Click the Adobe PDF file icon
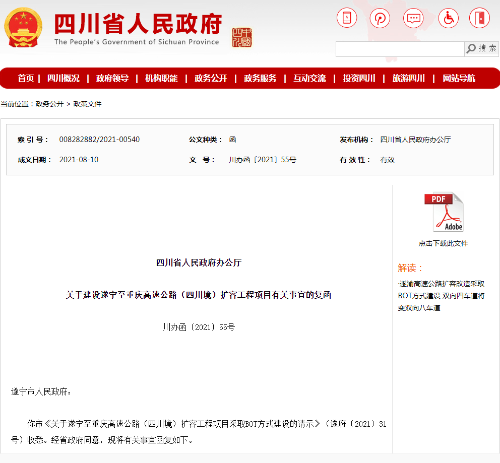Viewport: 500px width, 463px height. point(444,212)
